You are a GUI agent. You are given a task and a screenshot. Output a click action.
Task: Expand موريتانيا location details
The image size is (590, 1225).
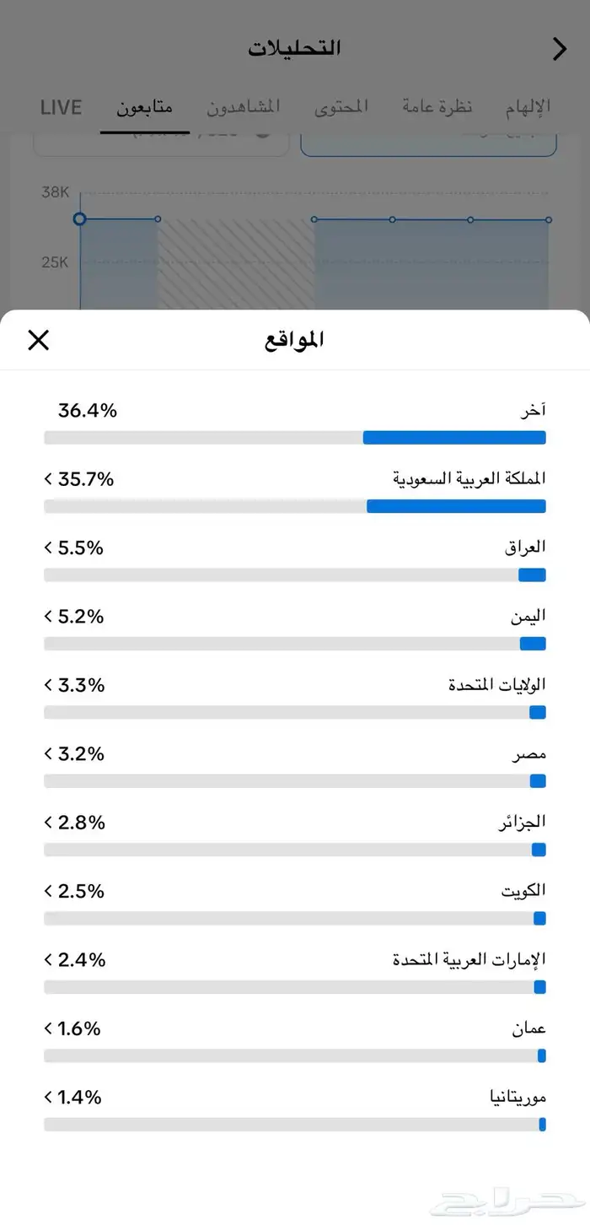(48, 1098)
